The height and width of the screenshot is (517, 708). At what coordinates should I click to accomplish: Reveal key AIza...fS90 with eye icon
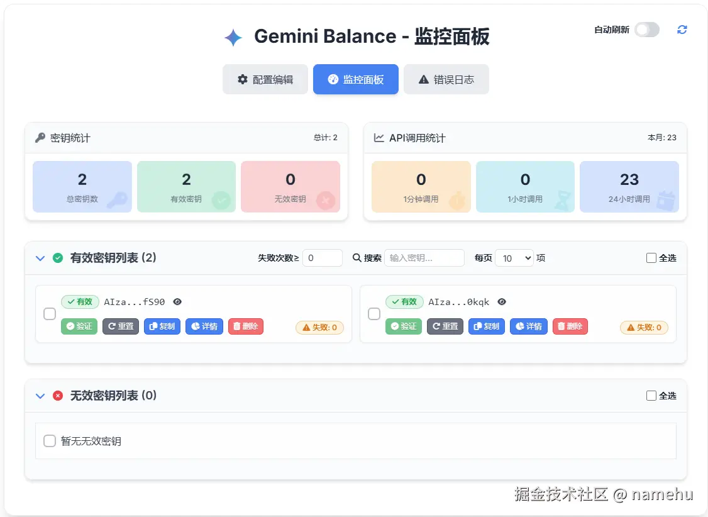tap(177, 302)
